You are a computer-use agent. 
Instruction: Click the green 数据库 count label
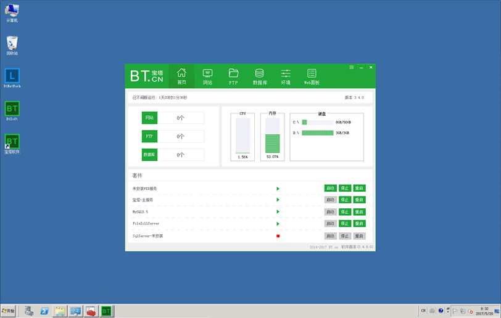[150, 155]
